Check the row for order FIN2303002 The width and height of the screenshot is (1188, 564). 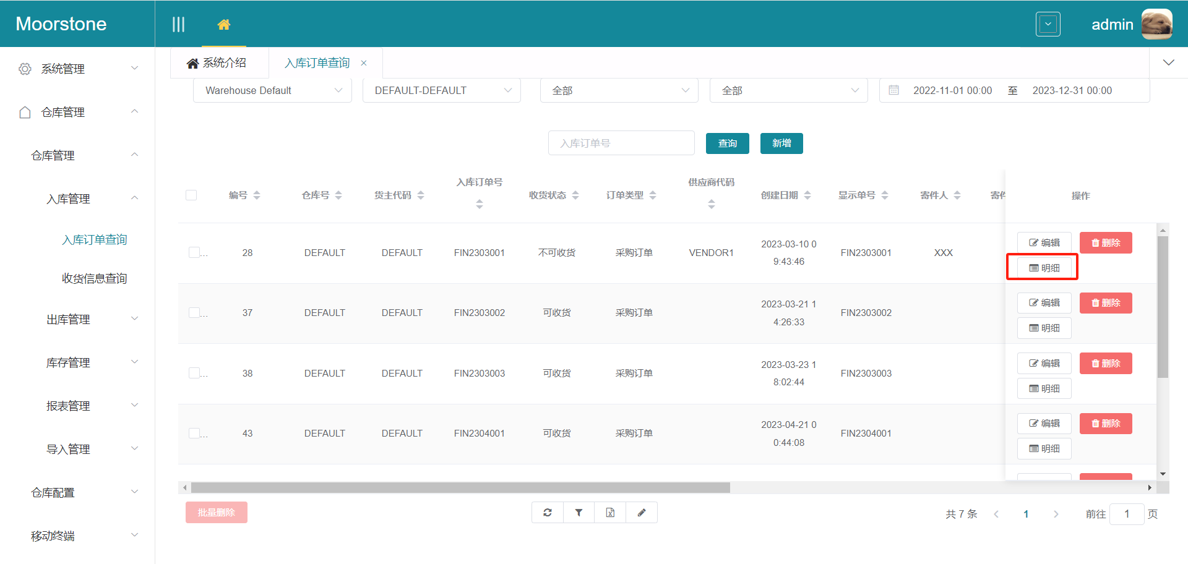(194, 313)
